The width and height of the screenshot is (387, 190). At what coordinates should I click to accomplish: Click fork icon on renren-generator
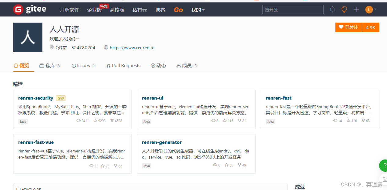239,165
